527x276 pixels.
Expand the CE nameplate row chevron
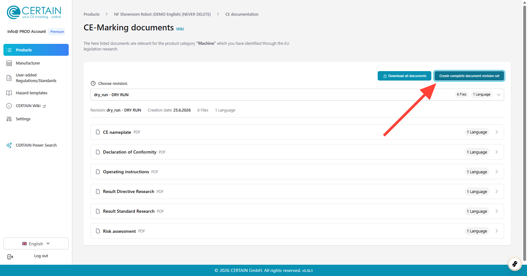[497, 132]
